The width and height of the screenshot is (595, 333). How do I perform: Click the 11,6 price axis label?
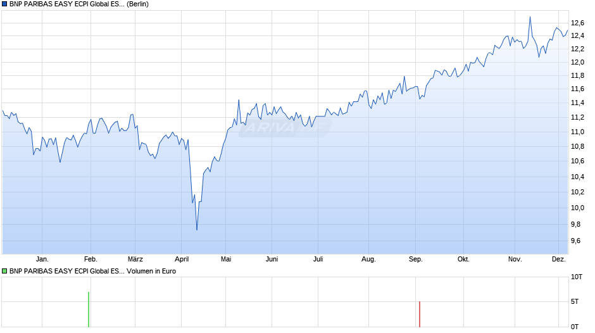[577, 89]
